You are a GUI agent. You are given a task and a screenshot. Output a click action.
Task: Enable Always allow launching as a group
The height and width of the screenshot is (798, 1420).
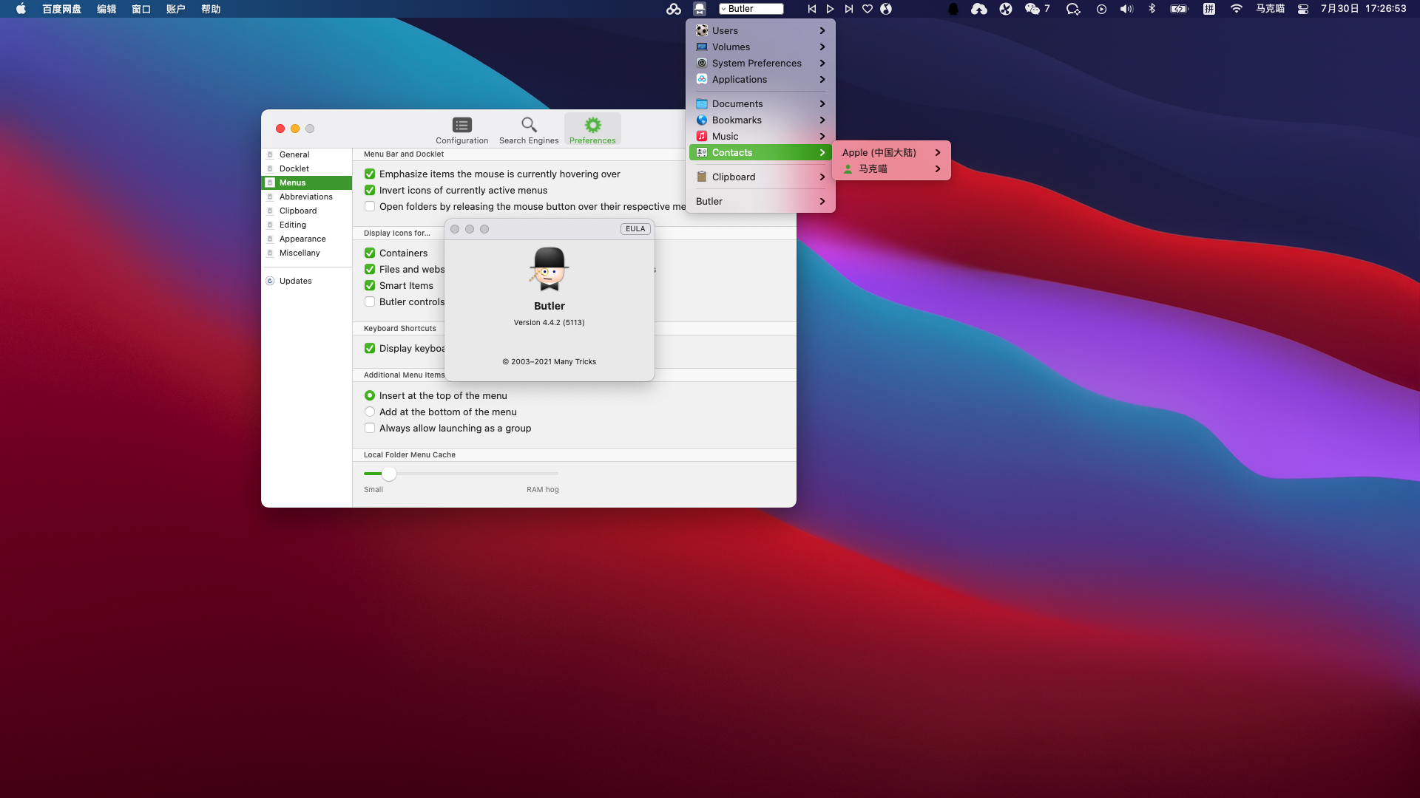(370, 428)
